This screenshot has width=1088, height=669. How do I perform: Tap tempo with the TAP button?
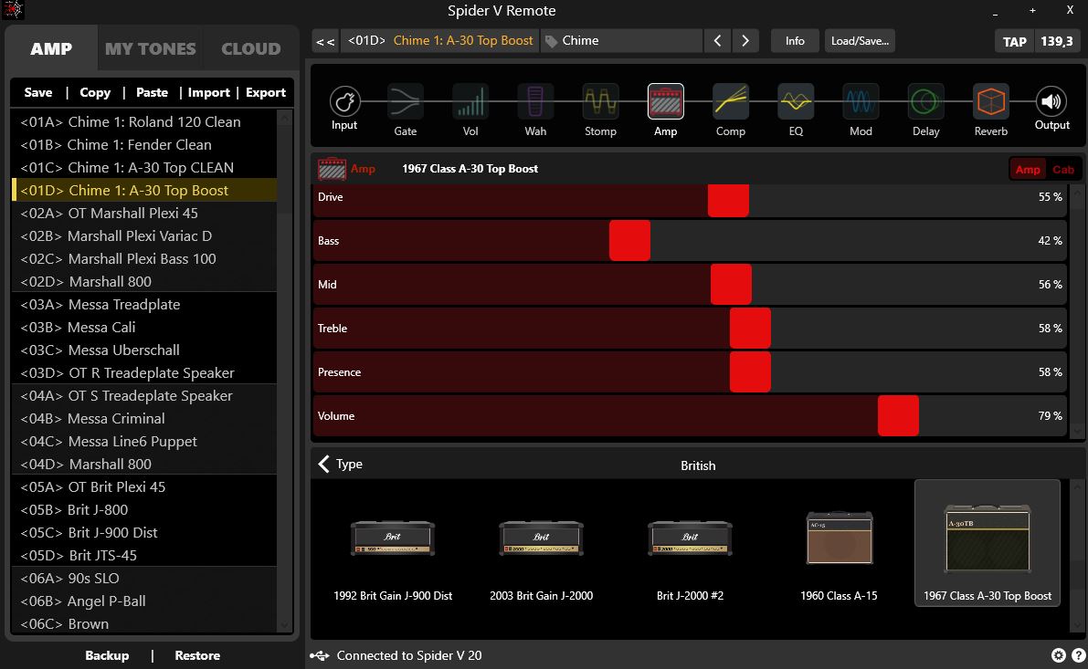point(1014,42)
